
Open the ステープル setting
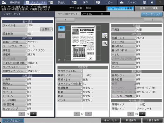[124, 42]
